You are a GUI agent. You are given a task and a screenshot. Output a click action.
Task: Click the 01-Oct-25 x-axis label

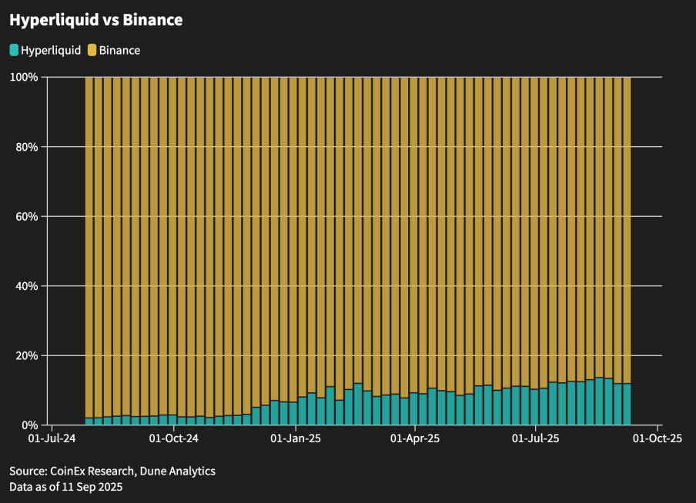click(x=658, y=438)
